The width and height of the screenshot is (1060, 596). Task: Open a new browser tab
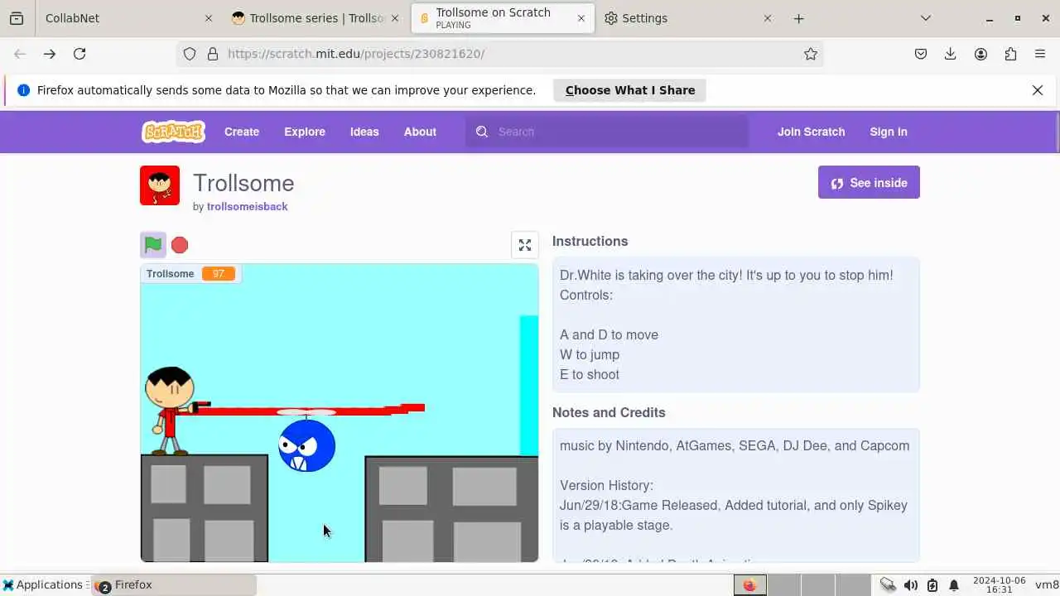point(798,18)
